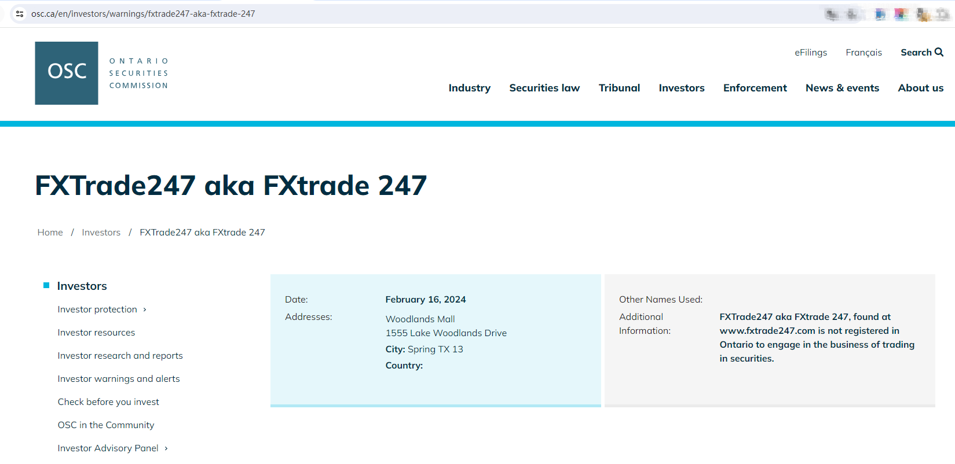Screen dimensions: 955x464
Task: Select Investor research and reports
Action: 120,356
